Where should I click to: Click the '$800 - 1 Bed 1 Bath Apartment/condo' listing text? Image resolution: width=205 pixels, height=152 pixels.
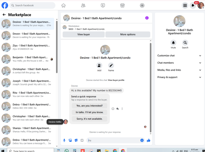[87, 29]
